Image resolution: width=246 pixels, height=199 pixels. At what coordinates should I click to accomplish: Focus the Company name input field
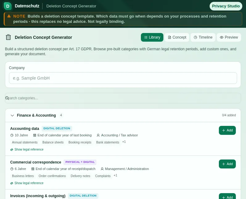click(x=123, y=78)
